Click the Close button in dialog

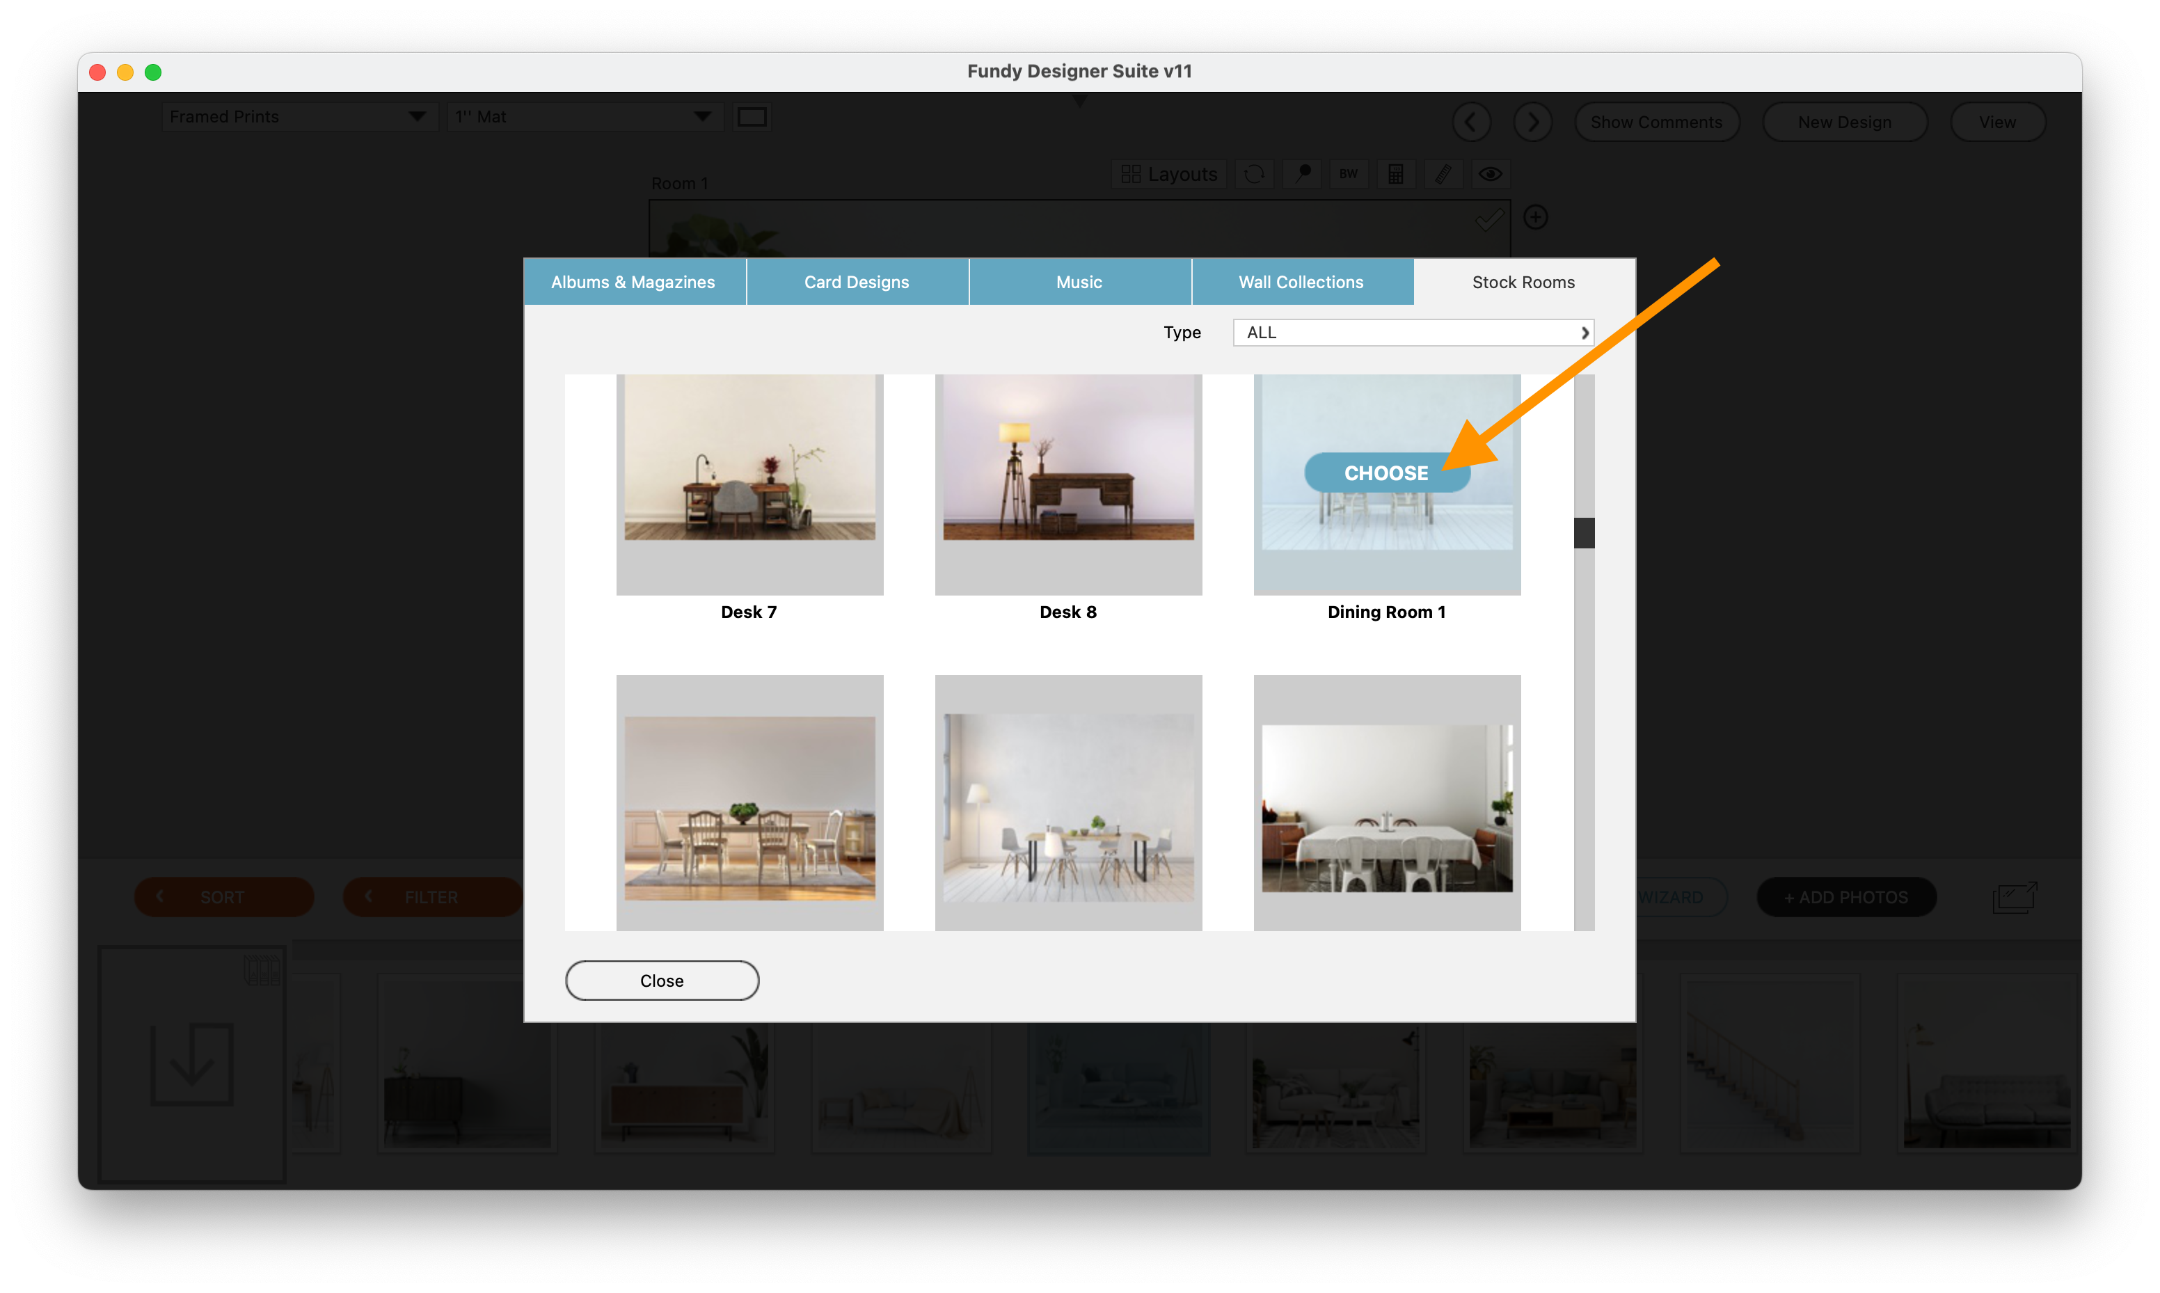[662, 981]
